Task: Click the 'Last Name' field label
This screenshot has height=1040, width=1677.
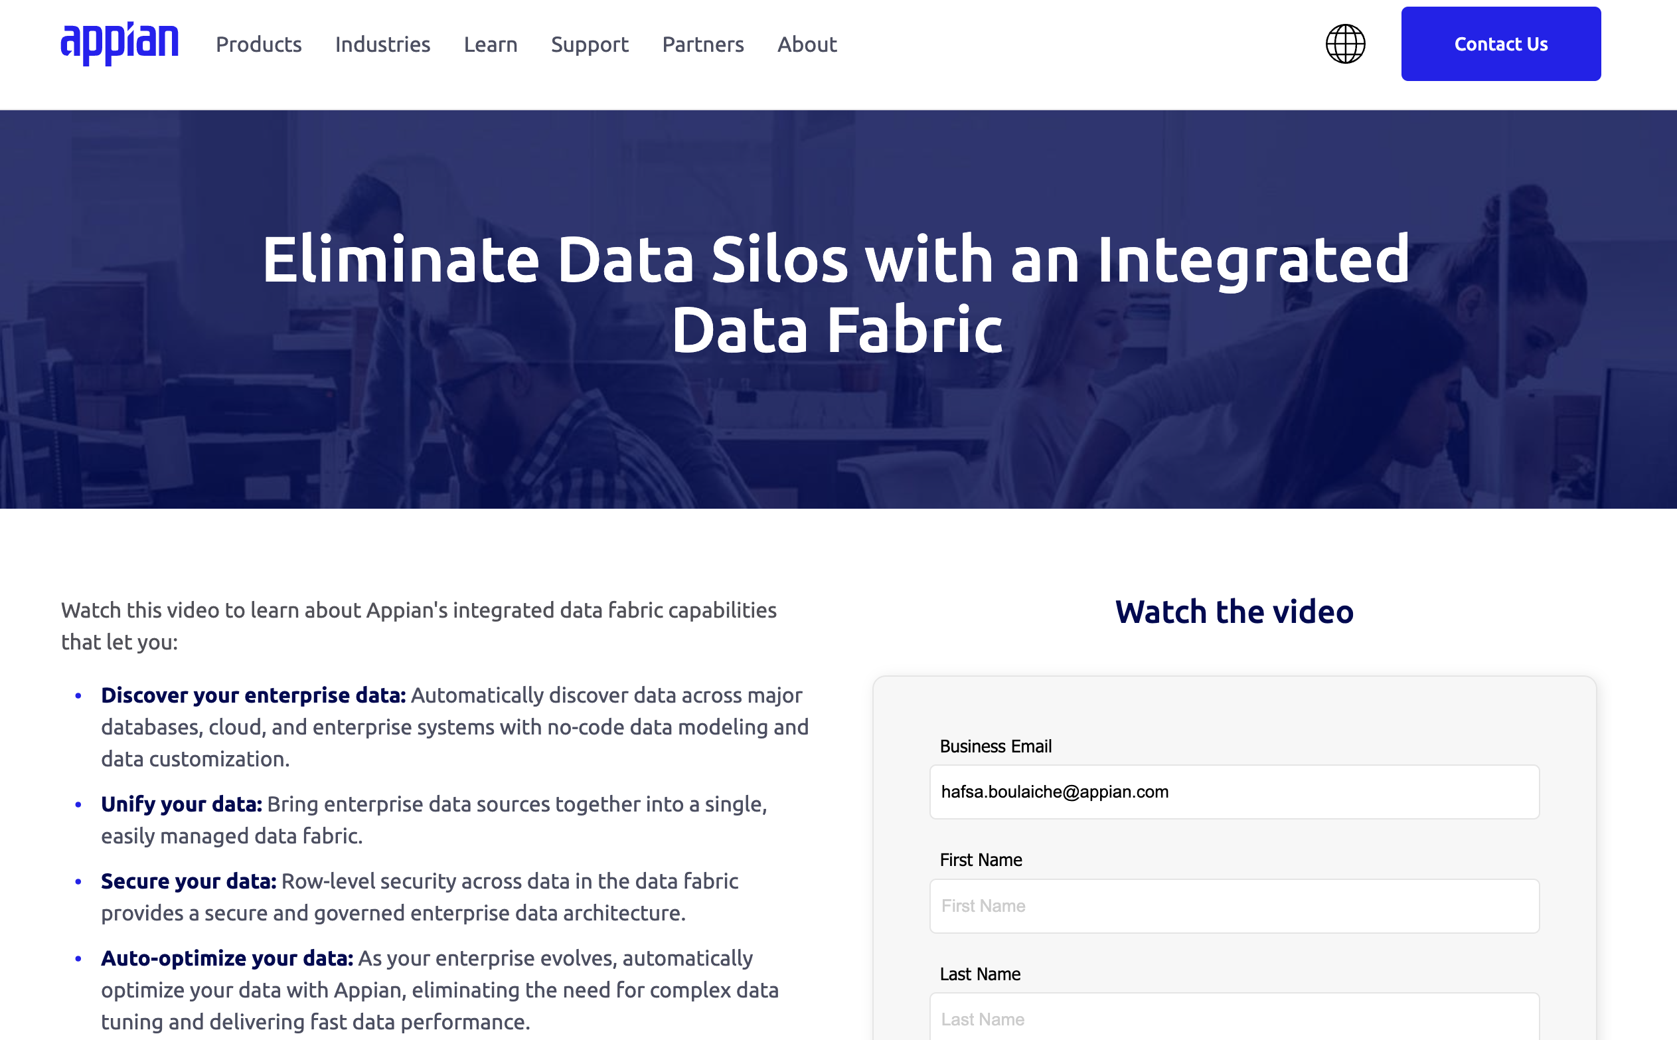Action: pos(980,974)
